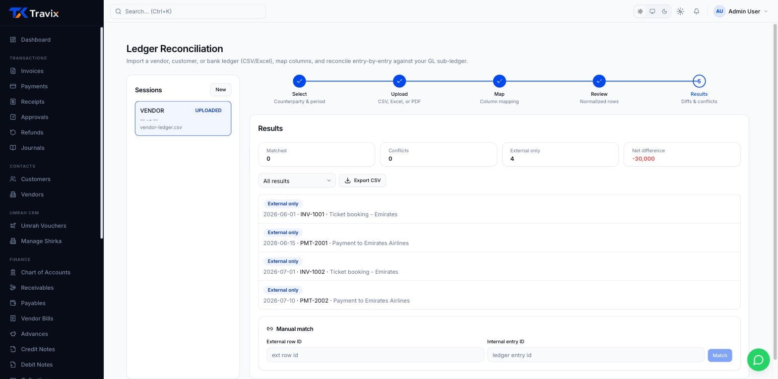Open the Invoices menu label
Viewport: 778px width, 379px height.
32,71
